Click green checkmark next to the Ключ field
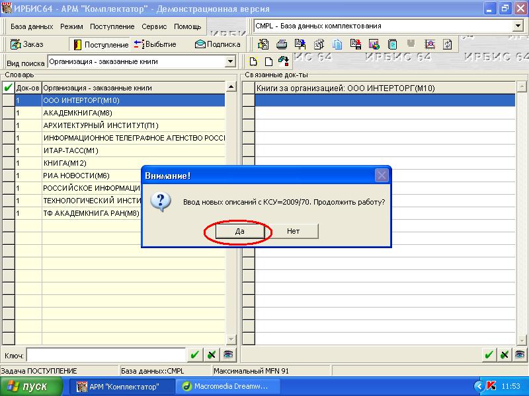The image size is (529, 396). [x=194, y=354]
